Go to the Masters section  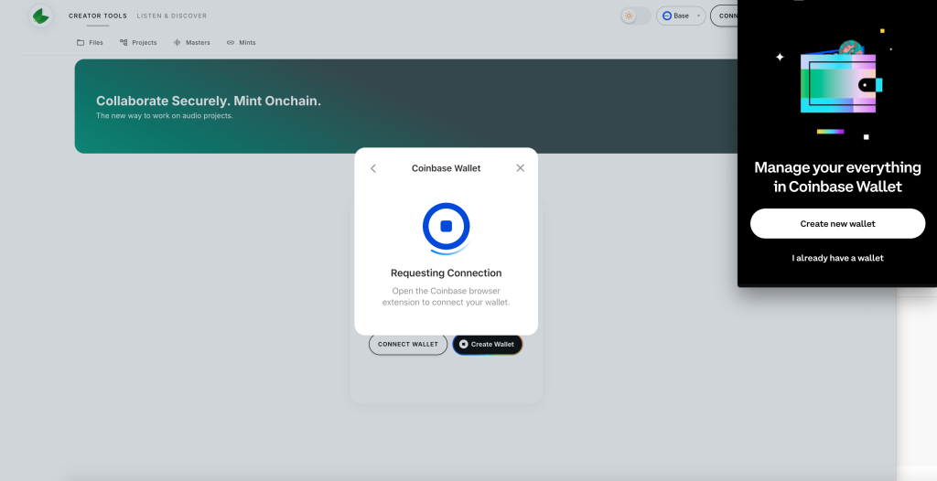click(x=191, y=42)
